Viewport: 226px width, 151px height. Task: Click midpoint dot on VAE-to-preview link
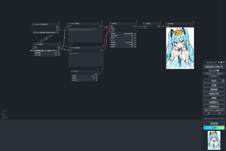click(163, 26)
